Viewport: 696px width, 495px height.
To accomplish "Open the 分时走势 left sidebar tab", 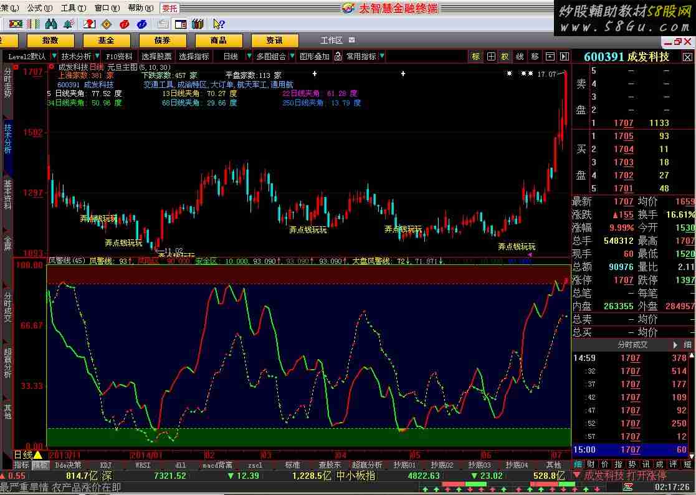I will [x=7, y=83].
